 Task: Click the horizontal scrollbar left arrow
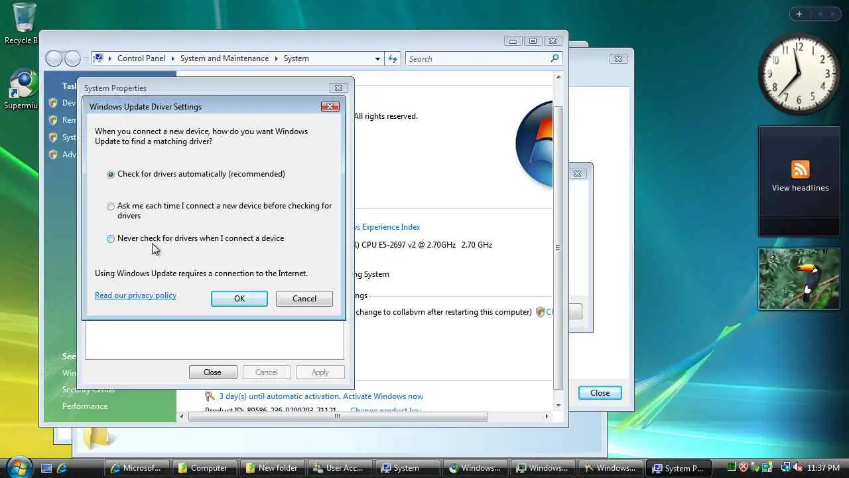click(182, 416)
